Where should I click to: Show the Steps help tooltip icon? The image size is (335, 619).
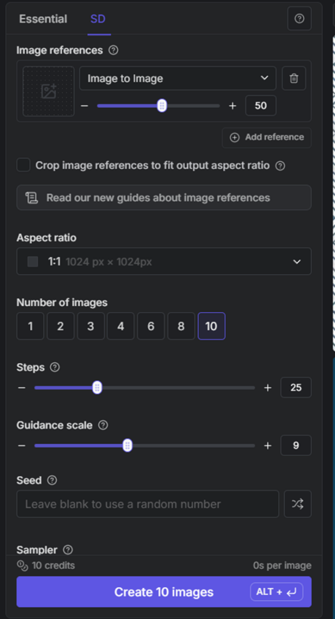[55, 367]
